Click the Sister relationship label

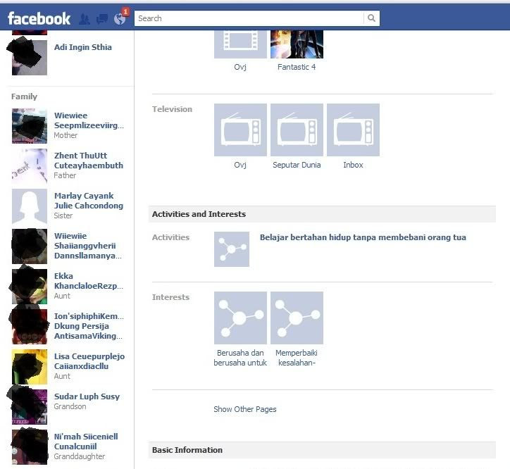point(63,215)
